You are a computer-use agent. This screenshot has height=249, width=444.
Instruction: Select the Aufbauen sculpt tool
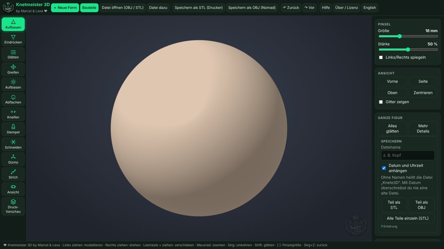[13, 24]
